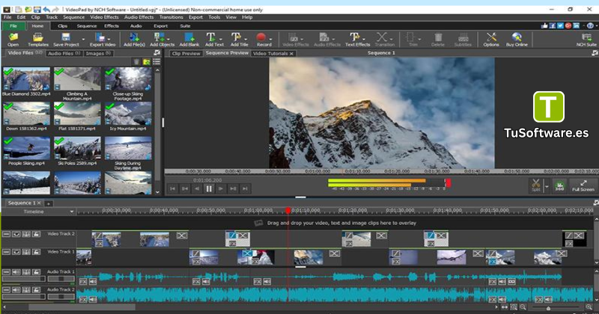The width and height of the screenshot is (599, 314).
Task: Toggle lock on Video Track 2
Action: click(x=36, y=234)
